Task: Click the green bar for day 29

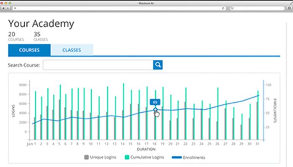Action: pos(242,127)
